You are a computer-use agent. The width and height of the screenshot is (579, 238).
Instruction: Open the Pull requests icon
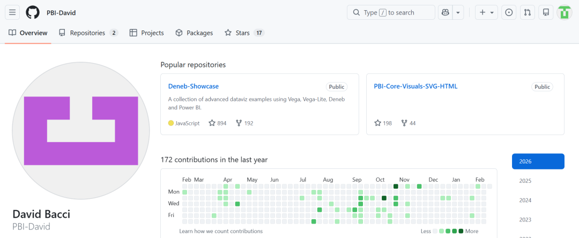click(528, 12)
